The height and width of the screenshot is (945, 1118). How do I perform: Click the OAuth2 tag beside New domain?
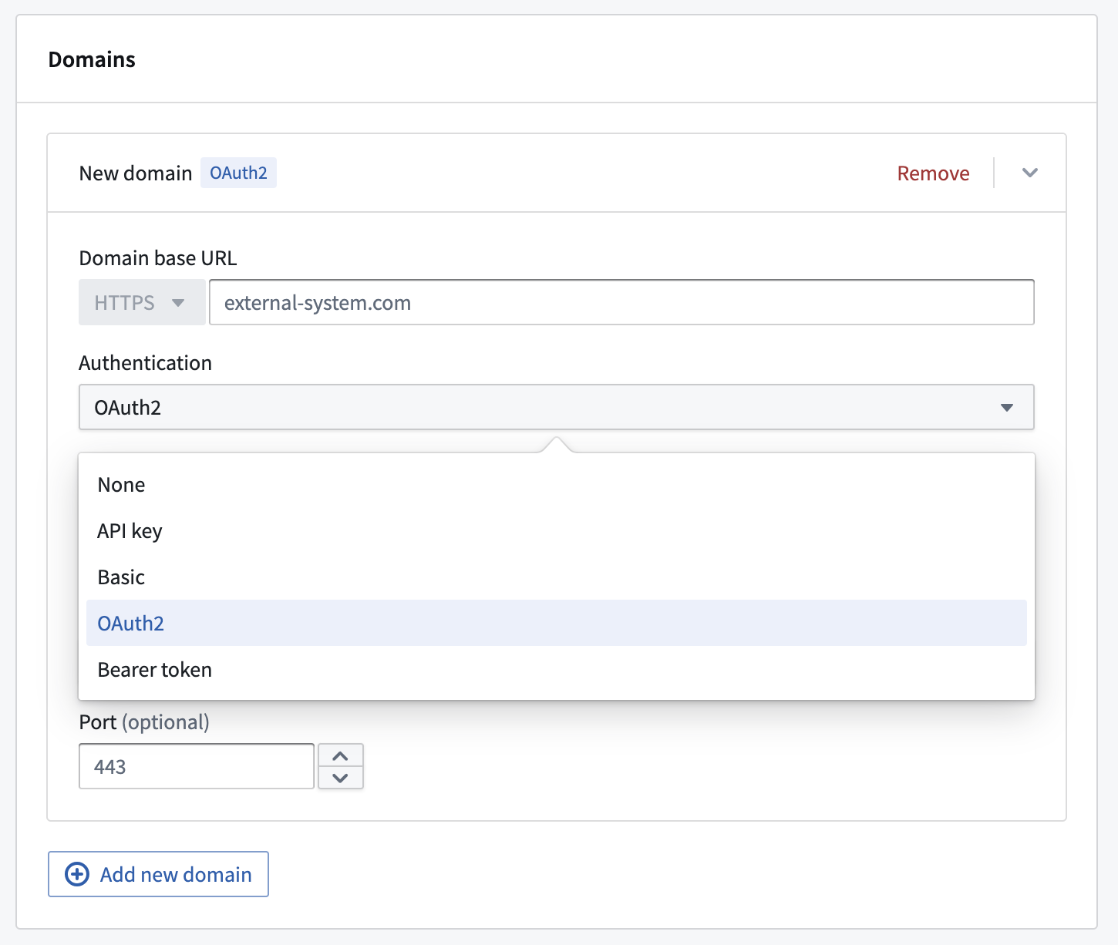pyautogui.click(x=238, y=173)
